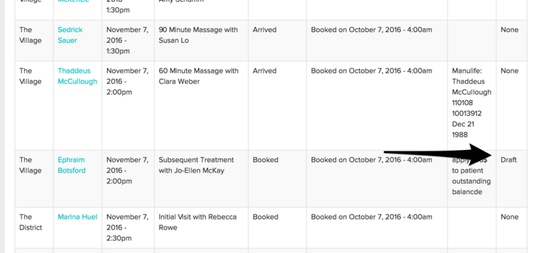Click the None value in Sedrick Sauer's row
This screenshot has width=534, height=253.
click(x=509, y=30)
